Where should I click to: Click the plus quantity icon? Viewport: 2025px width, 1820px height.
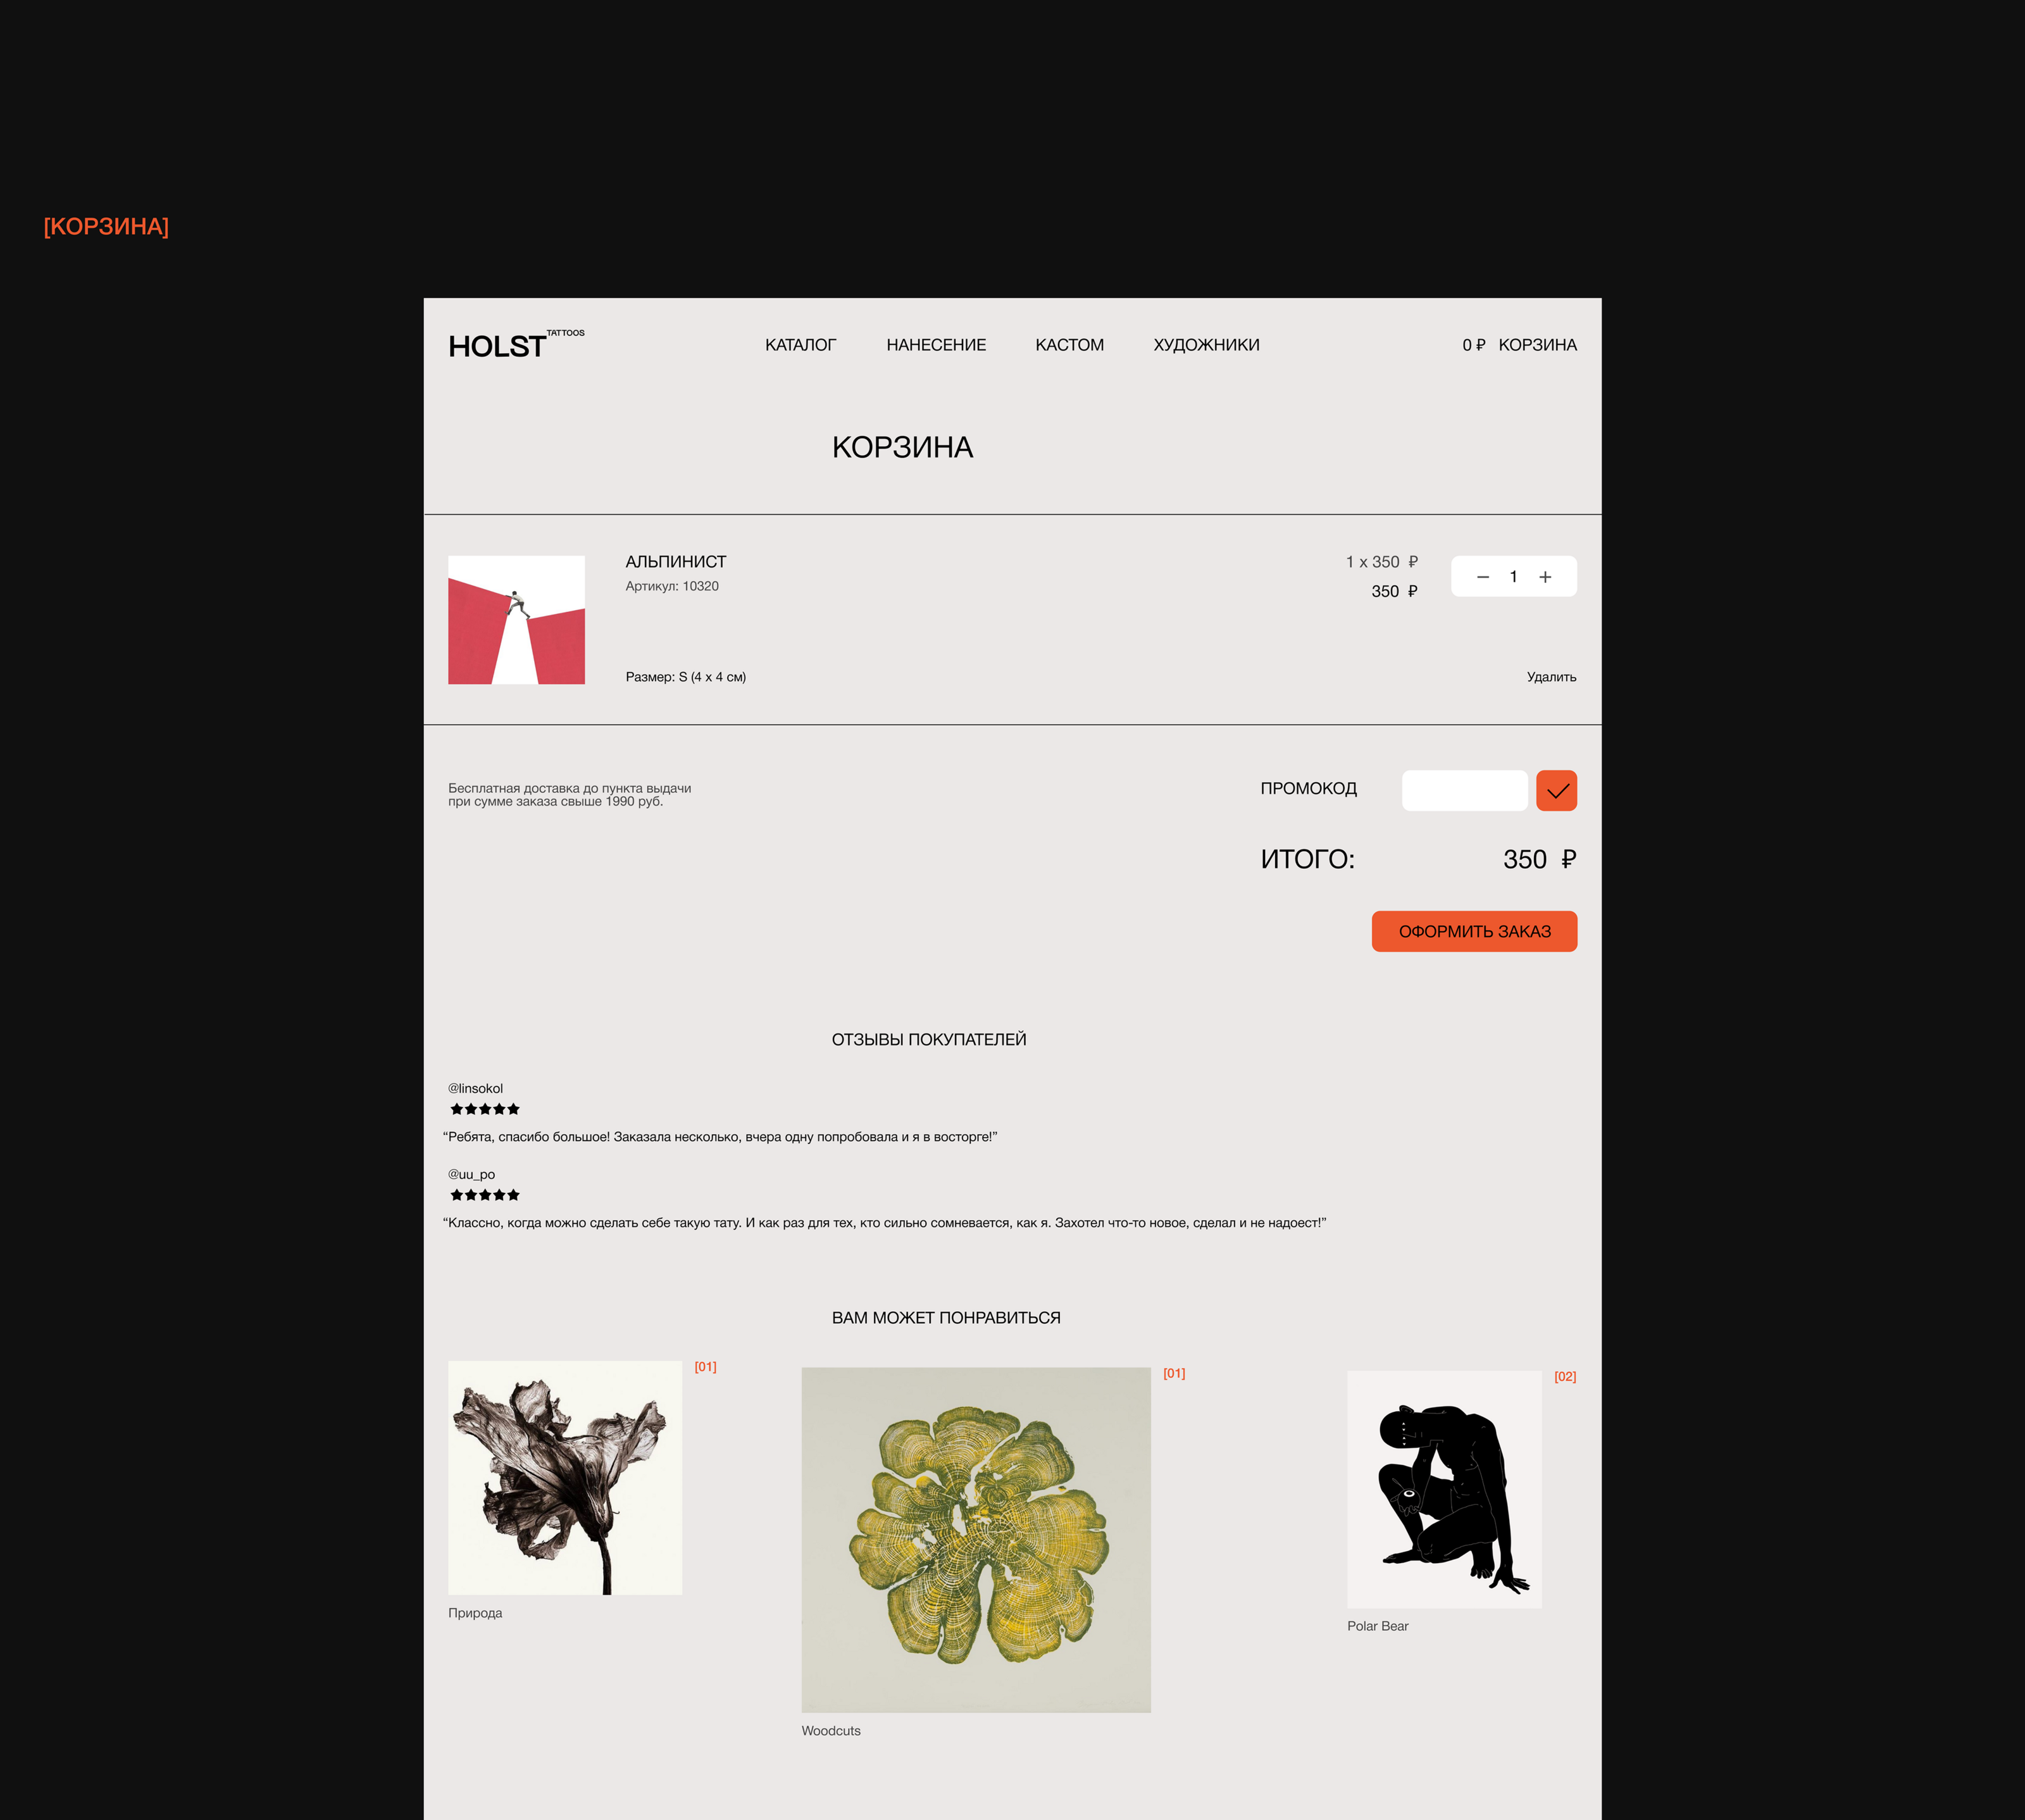(x=1545, y=577)
